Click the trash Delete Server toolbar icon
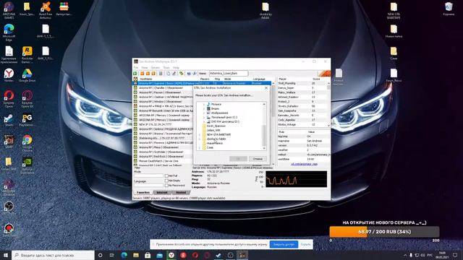Image resolution: width=463 pixels, height=260 pixels. 161,74
